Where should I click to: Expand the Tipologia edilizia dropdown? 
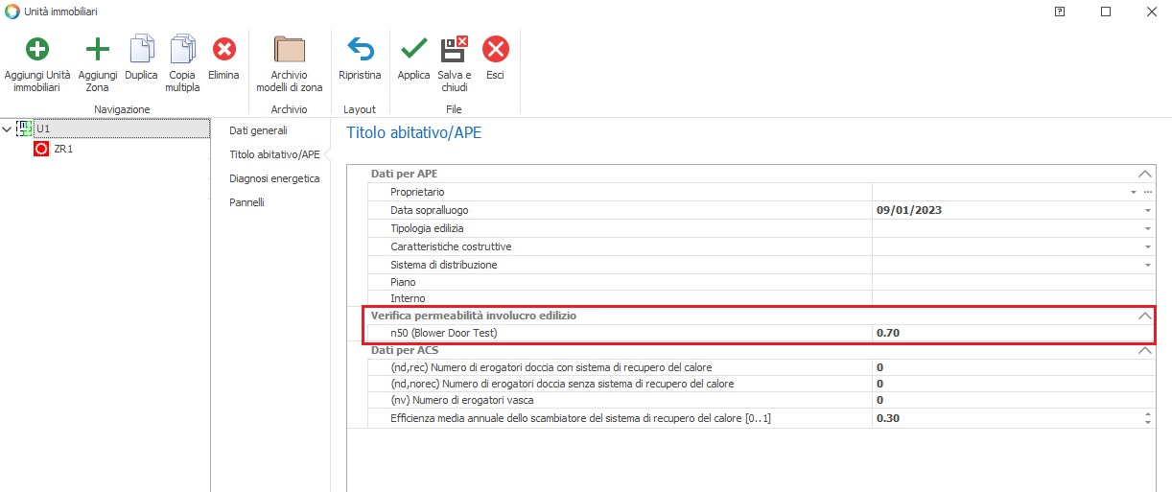point(1147,228)
